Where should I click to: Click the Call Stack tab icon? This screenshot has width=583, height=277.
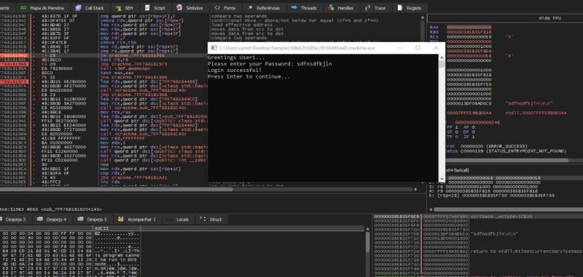[x=78, y=8]
